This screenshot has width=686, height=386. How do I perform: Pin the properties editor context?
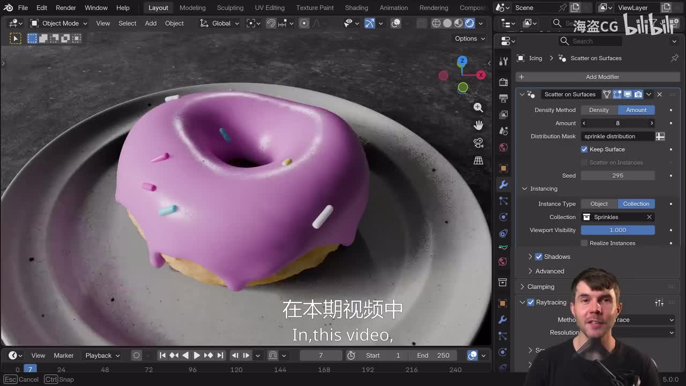point(675,58)
